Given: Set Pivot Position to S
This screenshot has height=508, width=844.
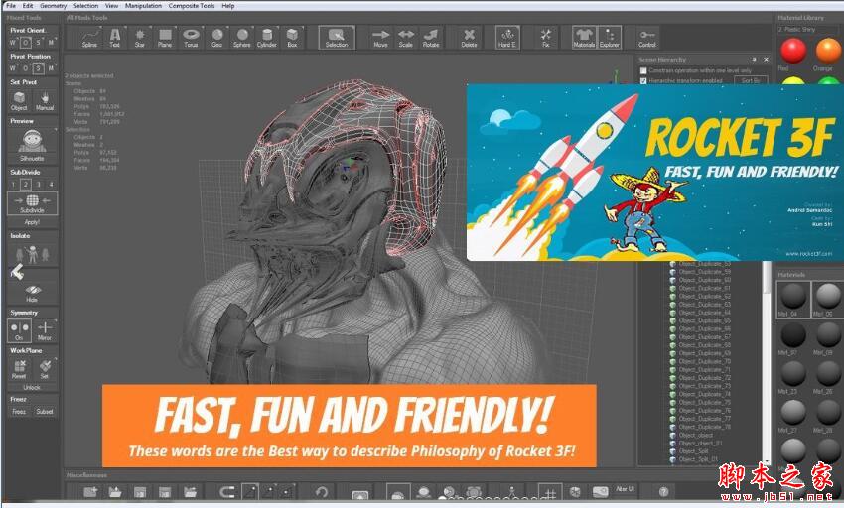Looking at the screenshot, I should [38, 68].
